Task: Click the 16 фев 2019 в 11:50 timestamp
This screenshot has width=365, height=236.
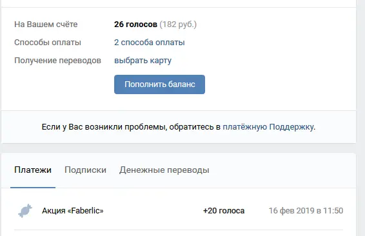Action: [306, 211]
